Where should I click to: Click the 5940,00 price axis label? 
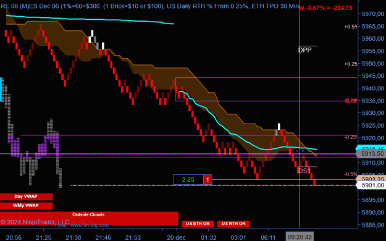pyautogui.click(x=373, y=88)
